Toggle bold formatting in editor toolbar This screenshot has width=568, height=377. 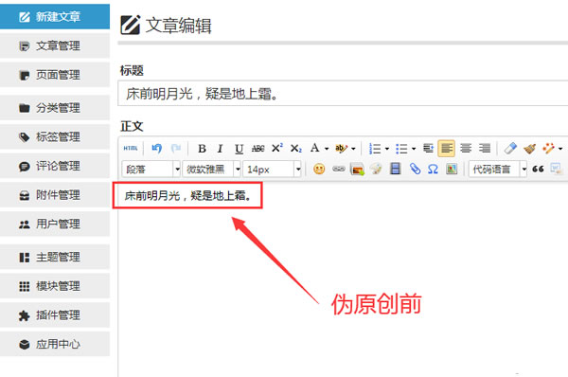202,149
